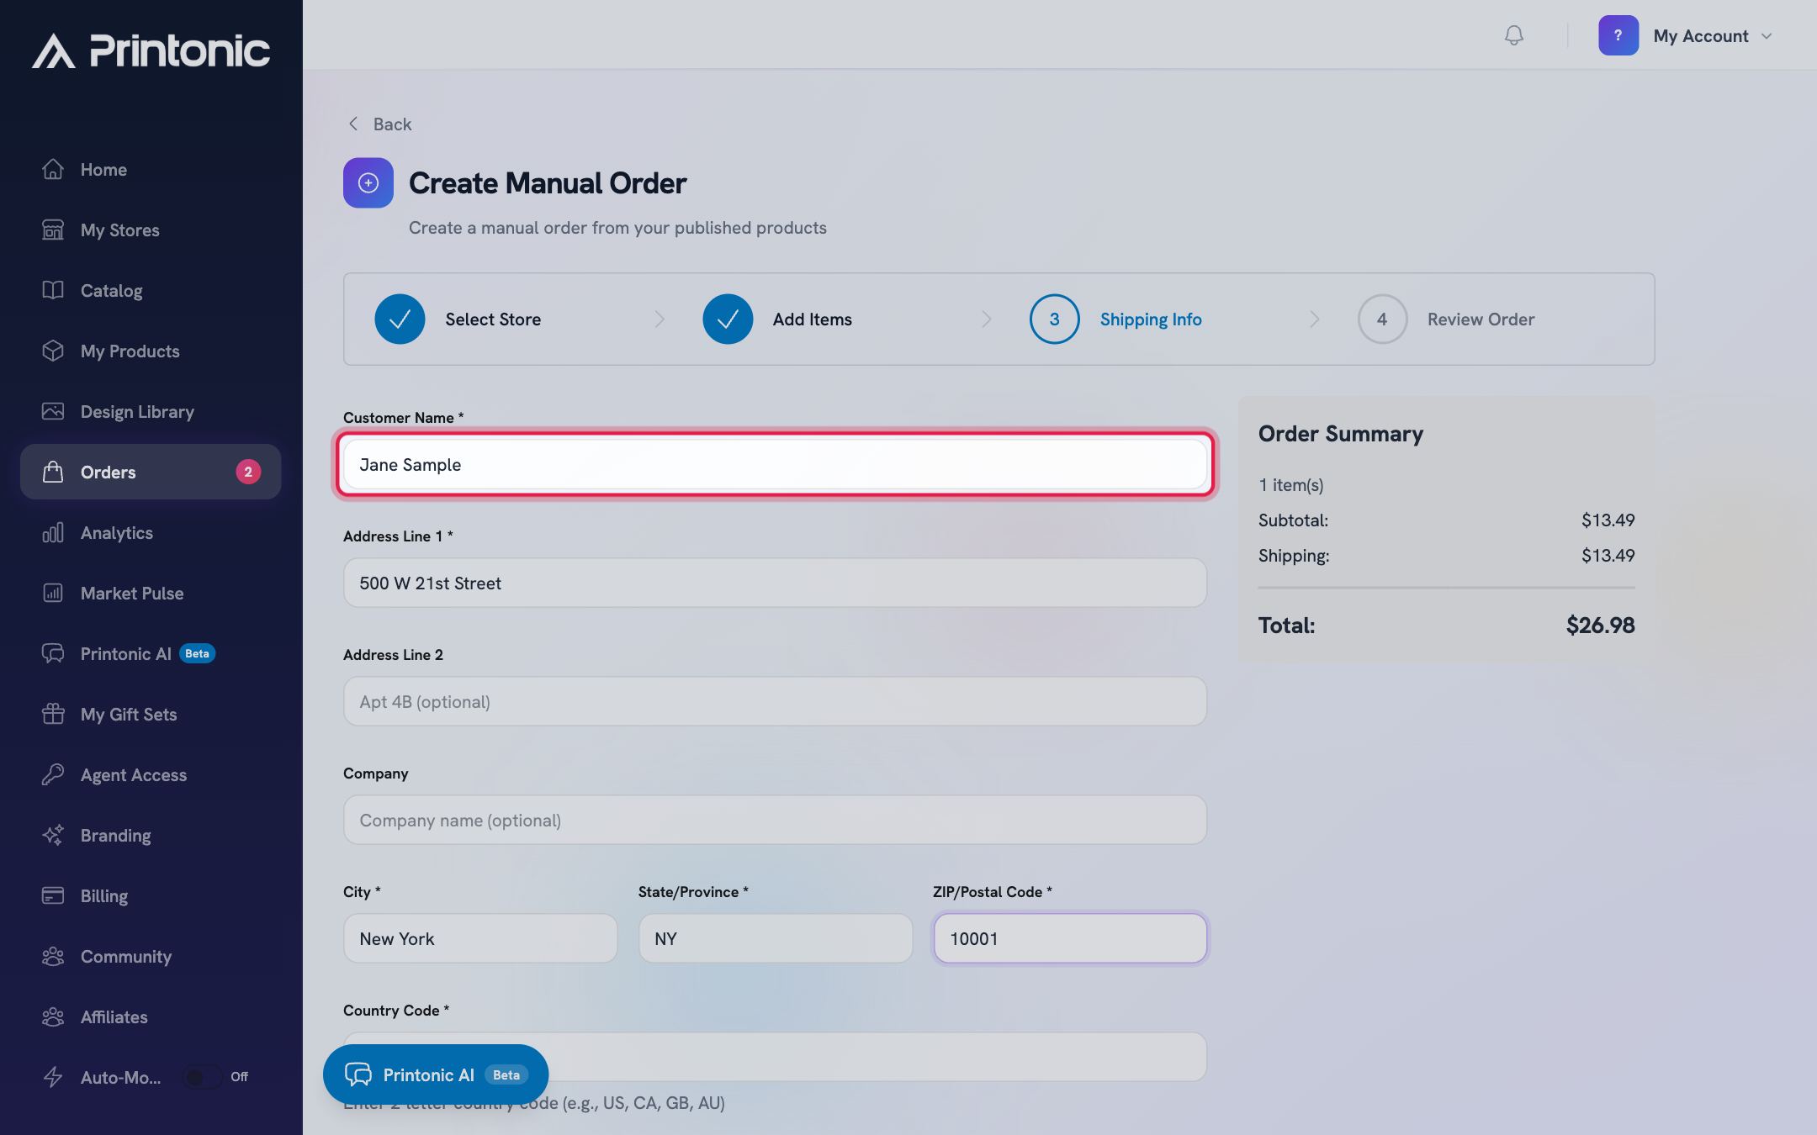Click the Company name input field
1817x1135 pixels.
[x=775, y=820]
